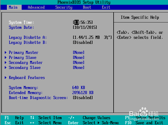
Task: Click the Select Sub-Menu hint
Action: (101, 123)
